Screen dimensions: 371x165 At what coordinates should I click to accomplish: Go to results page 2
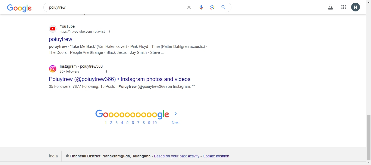(111, 123)
